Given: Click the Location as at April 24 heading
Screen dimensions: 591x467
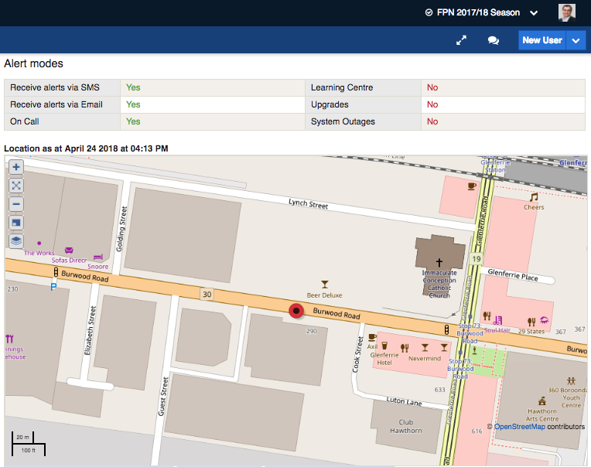Looking at the screenshot, I should 86,148.
